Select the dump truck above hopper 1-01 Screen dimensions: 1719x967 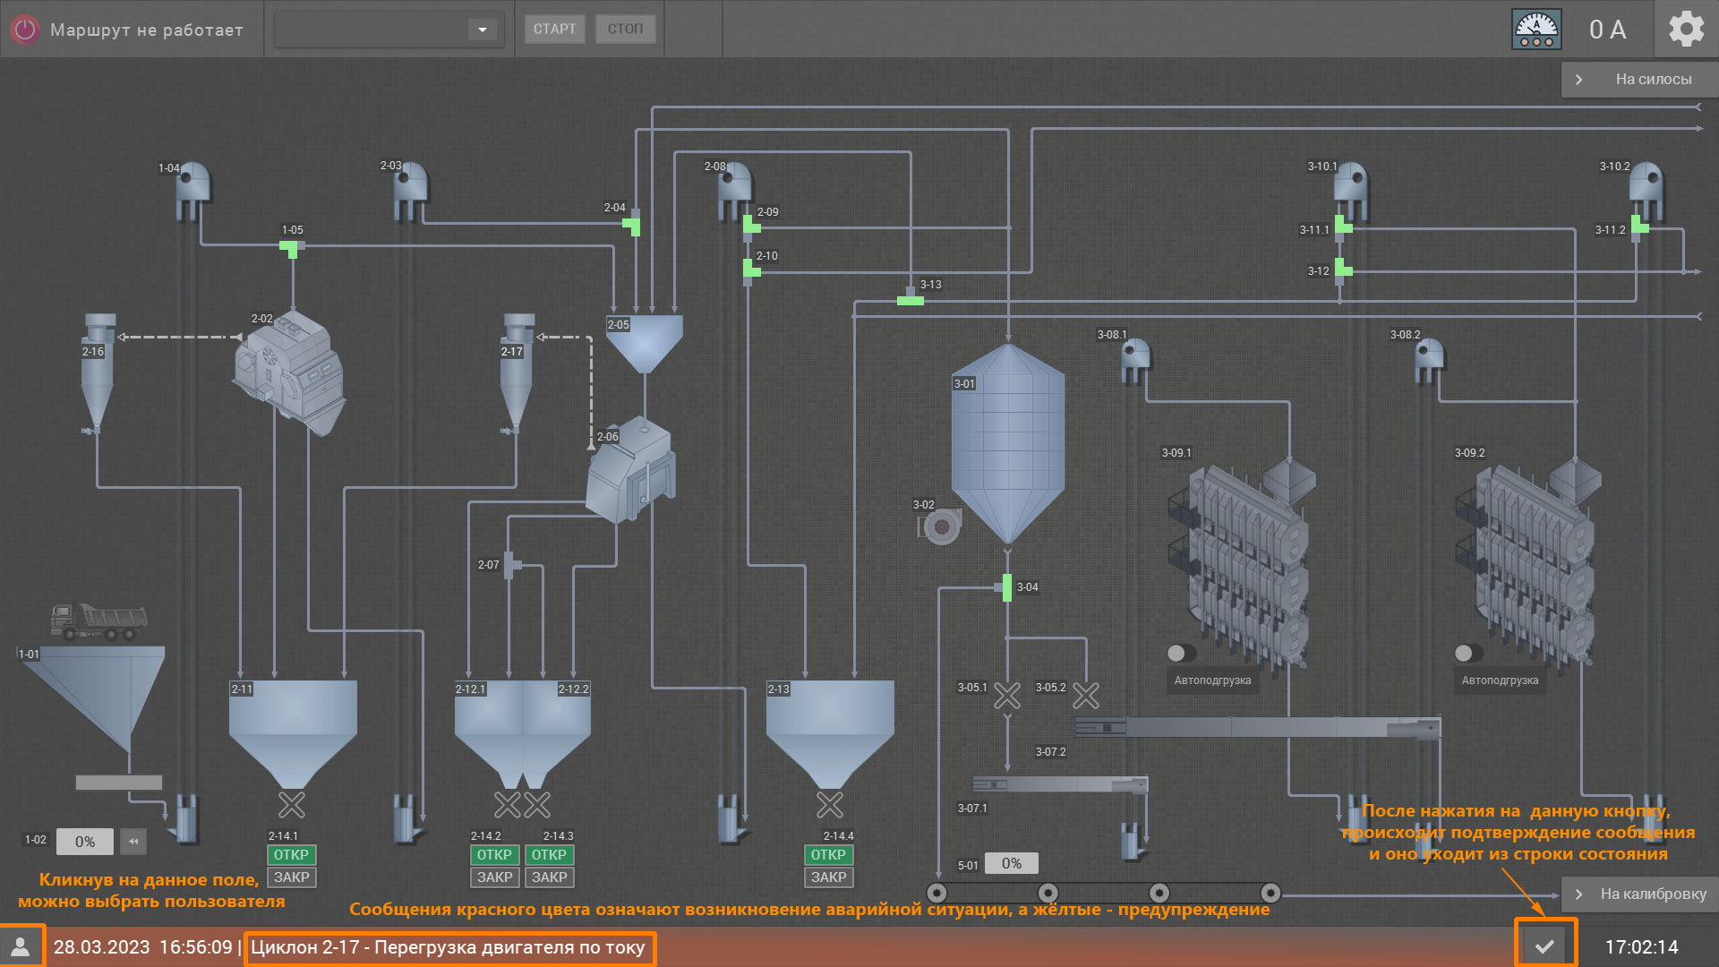98,621
